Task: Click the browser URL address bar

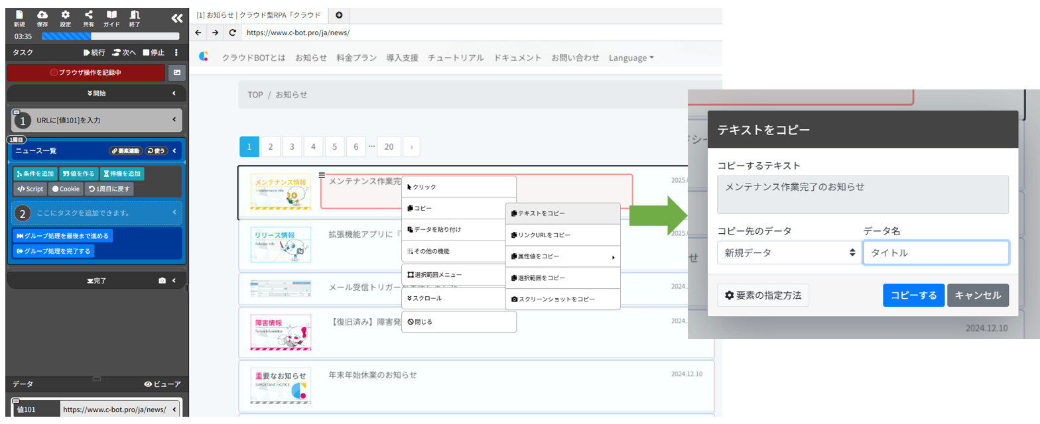Action: tap(480, 32)
